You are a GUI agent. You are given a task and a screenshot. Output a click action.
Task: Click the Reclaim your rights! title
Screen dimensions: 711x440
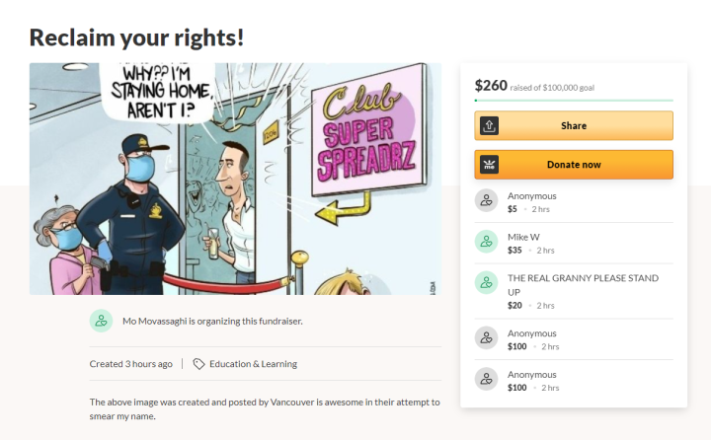(136, 37)
